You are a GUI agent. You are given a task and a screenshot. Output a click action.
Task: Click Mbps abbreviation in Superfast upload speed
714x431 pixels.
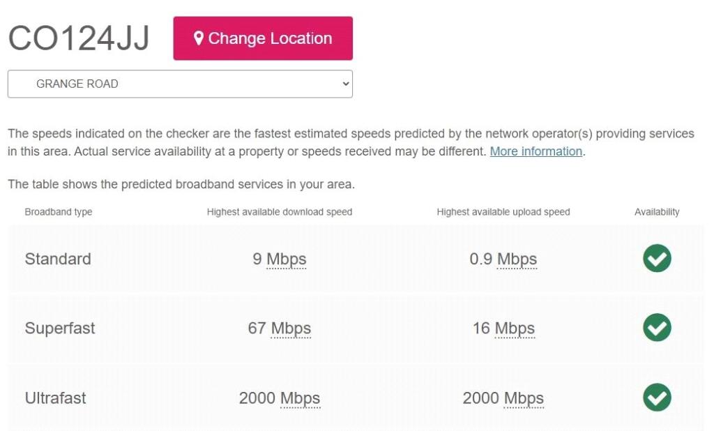click(515, 328)
